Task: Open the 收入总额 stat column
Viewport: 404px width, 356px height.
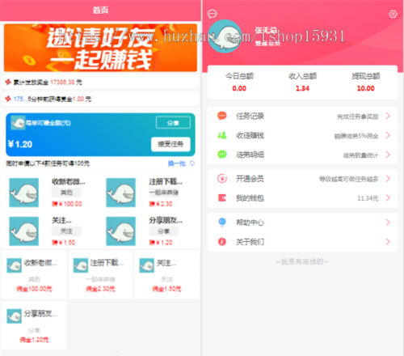Action: 302,82
